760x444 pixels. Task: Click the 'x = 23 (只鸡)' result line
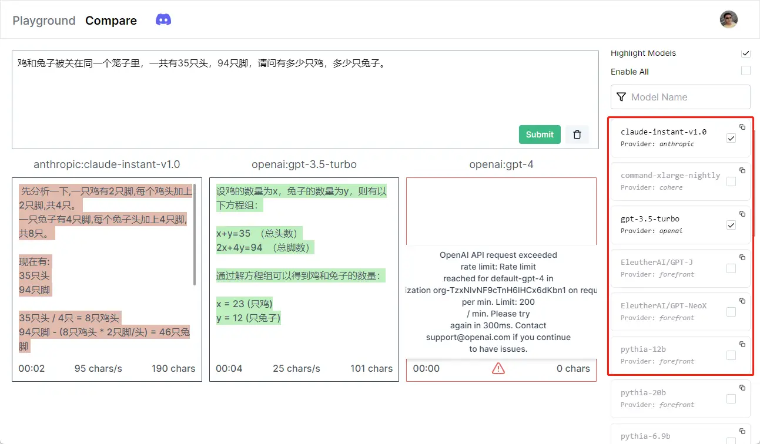click(x=245, y=304)
